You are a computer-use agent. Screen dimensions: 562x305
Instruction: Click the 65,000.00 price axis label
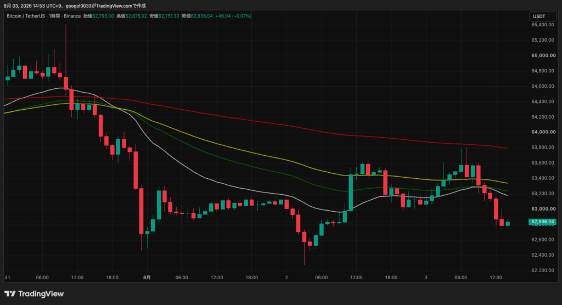tap(543, 55)
